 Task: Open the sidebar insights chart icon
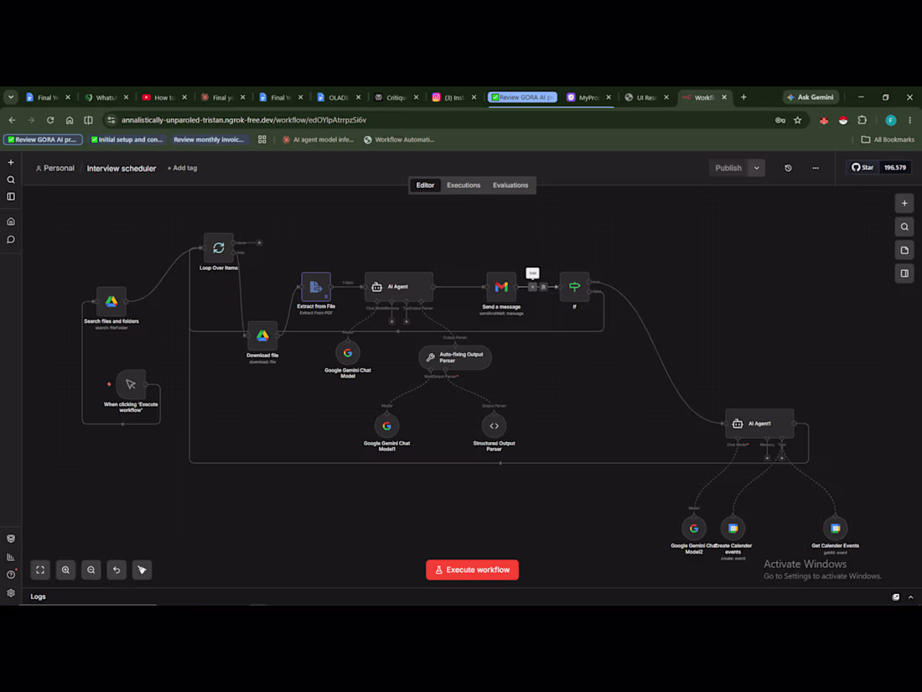11,557
